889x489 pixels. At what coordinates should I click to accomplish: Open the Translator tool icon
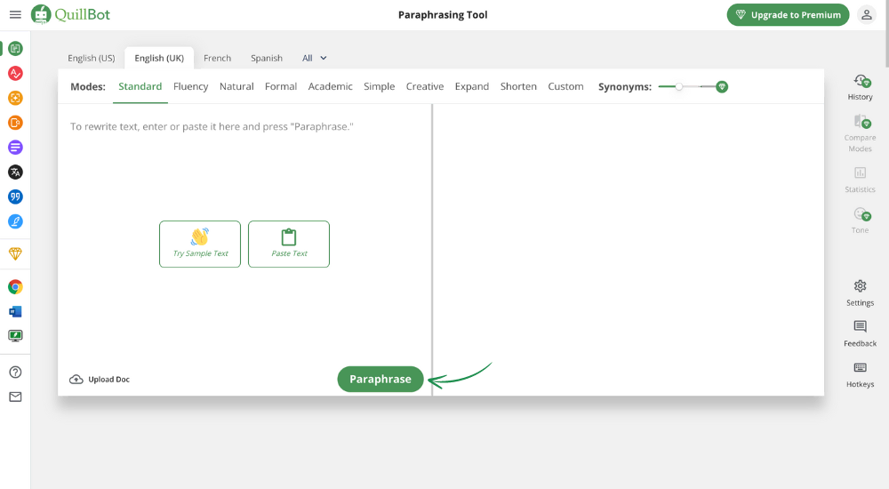point(15,172)
